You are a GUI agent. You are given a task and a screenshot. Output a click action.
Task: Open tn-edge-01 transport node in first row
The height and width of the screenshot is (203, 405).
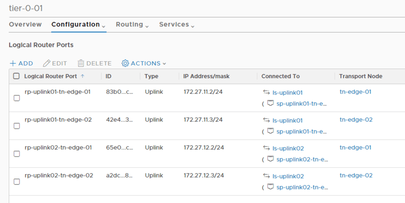point(355,92)
